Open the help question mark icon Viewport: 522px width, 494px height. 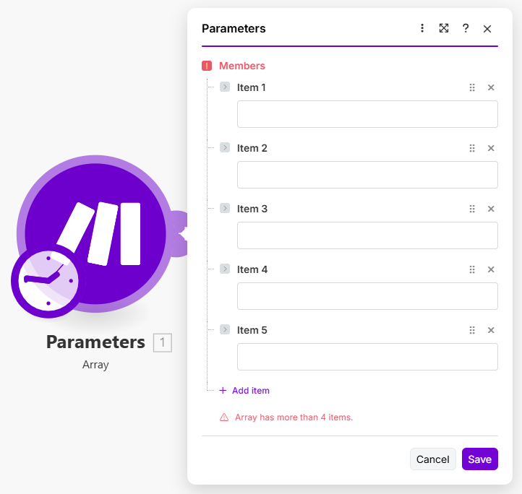[466, 28]
